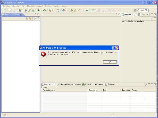This screenshot has height=118, width=158.
Task: Click the grayed Forward navigation arrow
Action: pos(119,10)
